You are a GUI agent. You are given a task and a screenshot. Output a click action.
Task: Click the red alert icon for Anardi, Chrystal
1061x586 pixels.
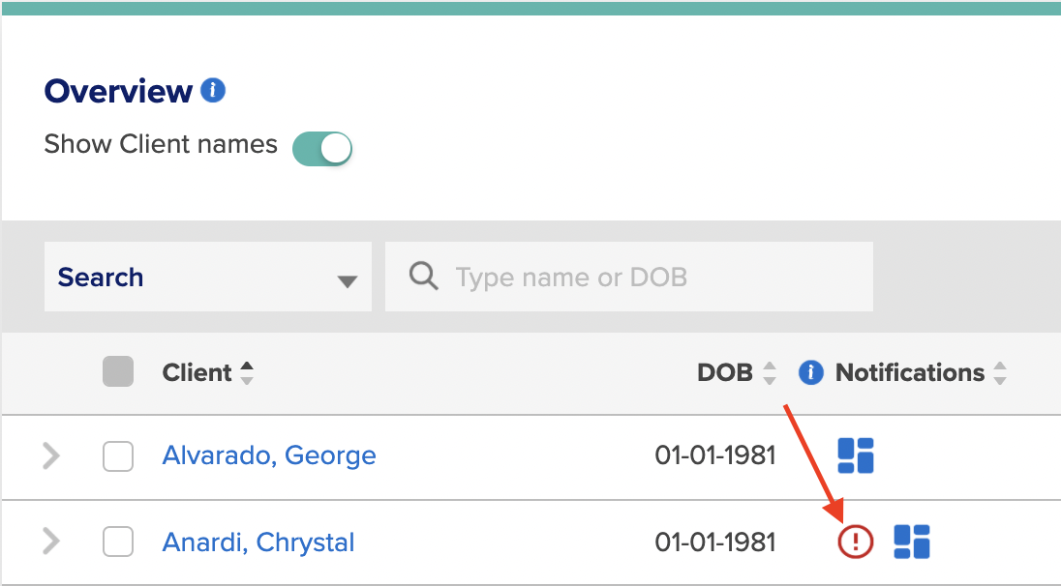pyautogui.click(x=856, y=542)
